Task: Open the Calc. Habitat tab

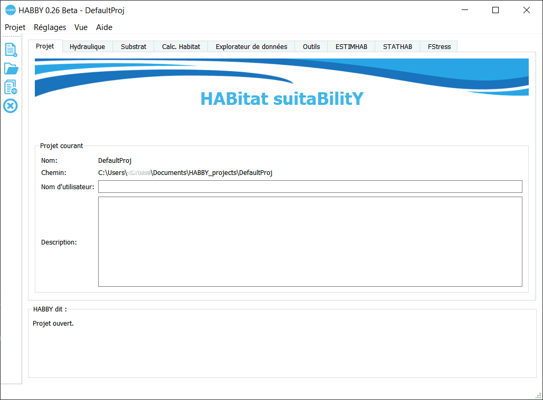Action: coord(181,46)
